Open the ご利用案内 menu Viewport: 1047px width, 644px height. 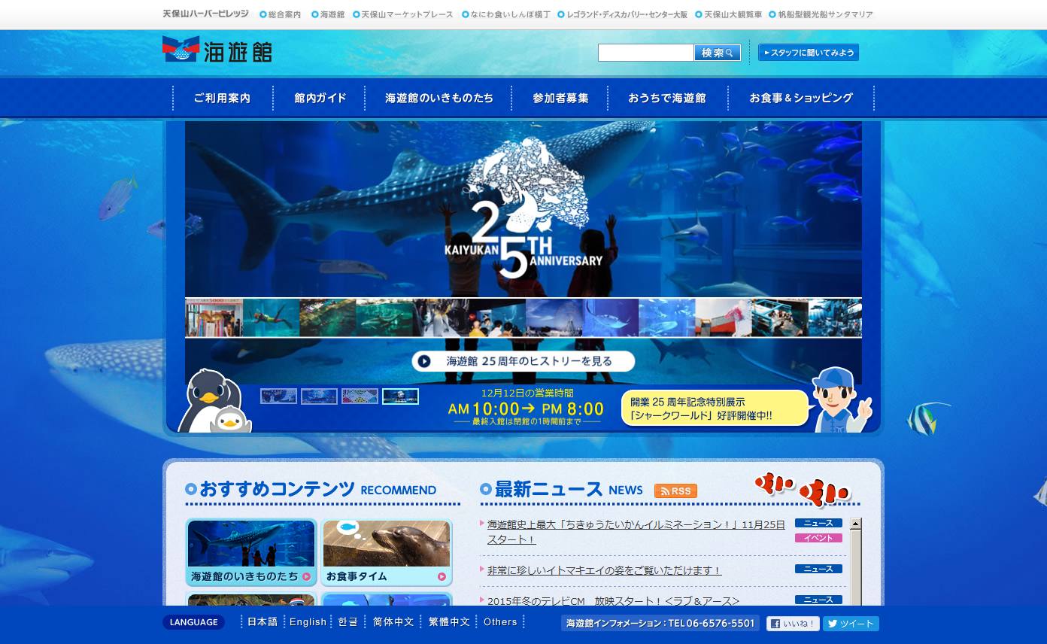(x=222, y=98)
